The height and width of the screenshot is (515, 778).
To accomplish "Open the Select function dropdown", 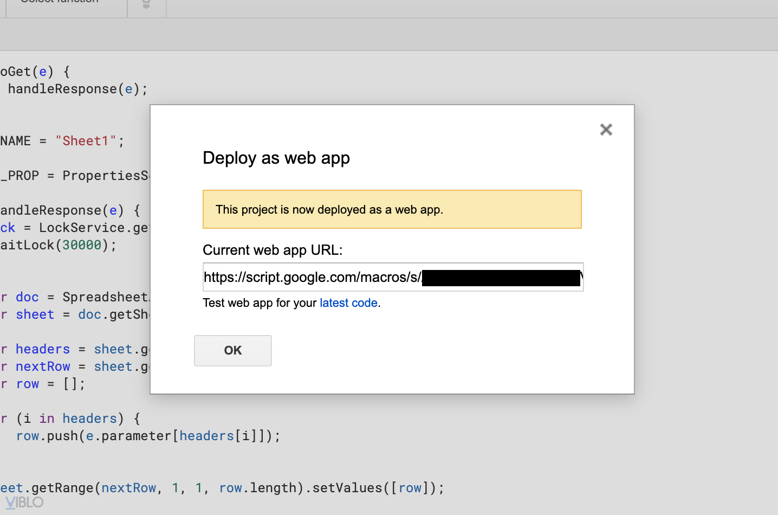I will tap(65, 4).
